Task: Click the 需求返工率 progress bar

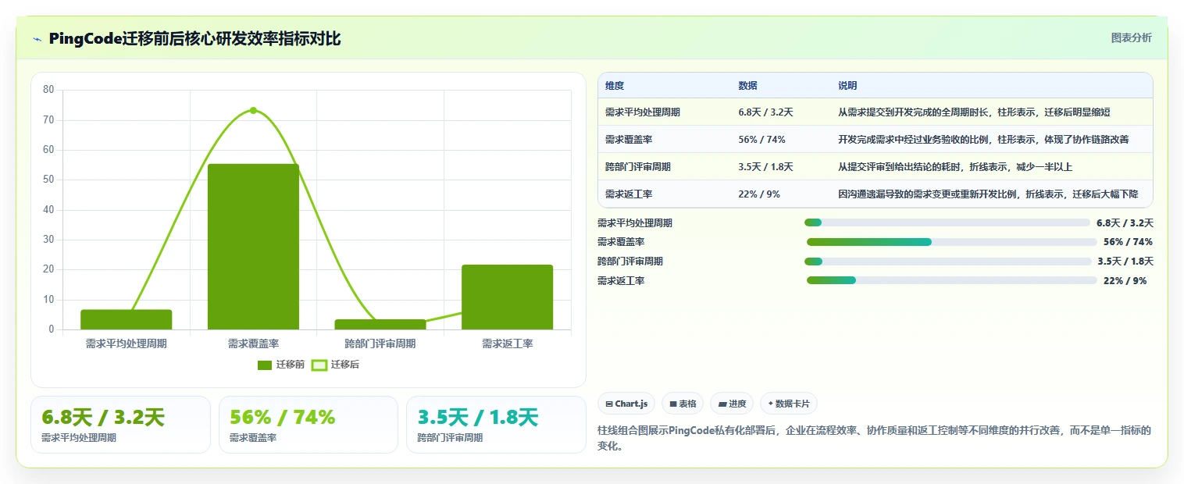Action: [950, 280]
